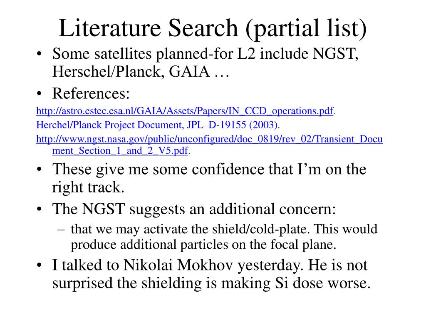Click the slide title Literature Search
The image size is (426, 320).
coord(149,28)
